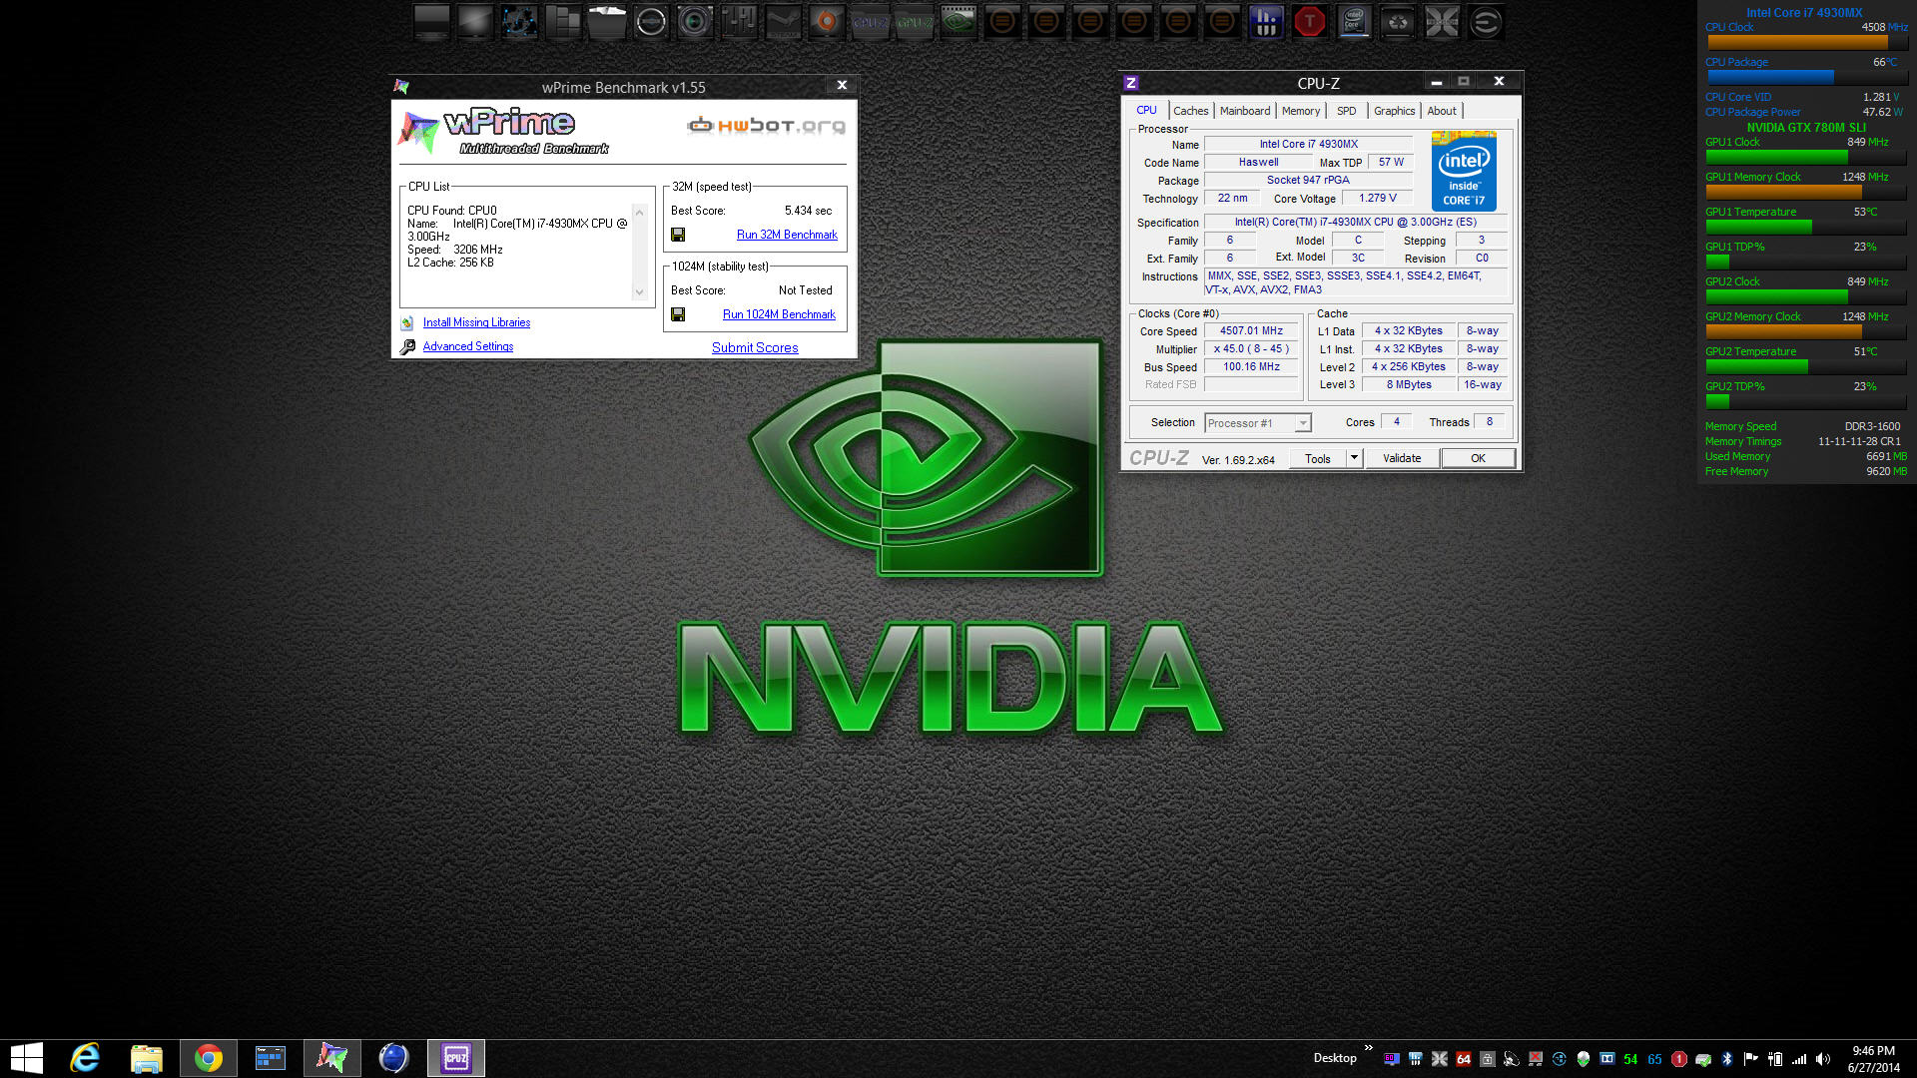
Task: Expand the Tools dropdown arrow in CPU-Z
Action: (x=1354, y=458)
